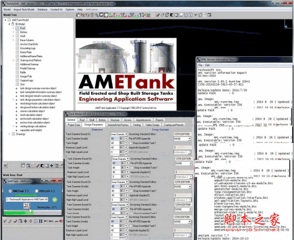Open the Model menu

point(7,9)
